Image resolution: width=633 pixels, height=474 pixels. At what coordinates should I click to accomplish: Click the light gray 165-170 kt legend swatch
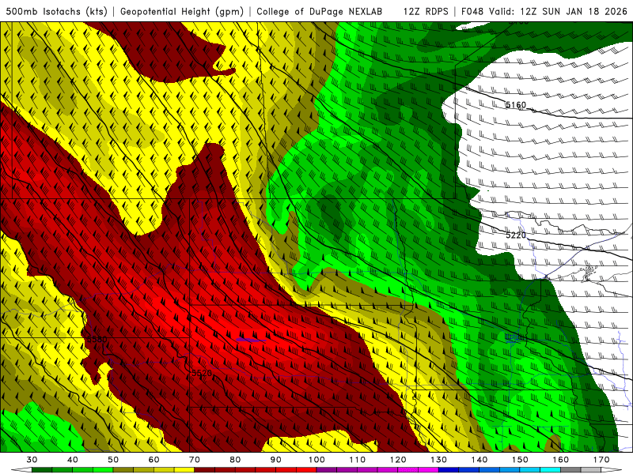(591, 470)
